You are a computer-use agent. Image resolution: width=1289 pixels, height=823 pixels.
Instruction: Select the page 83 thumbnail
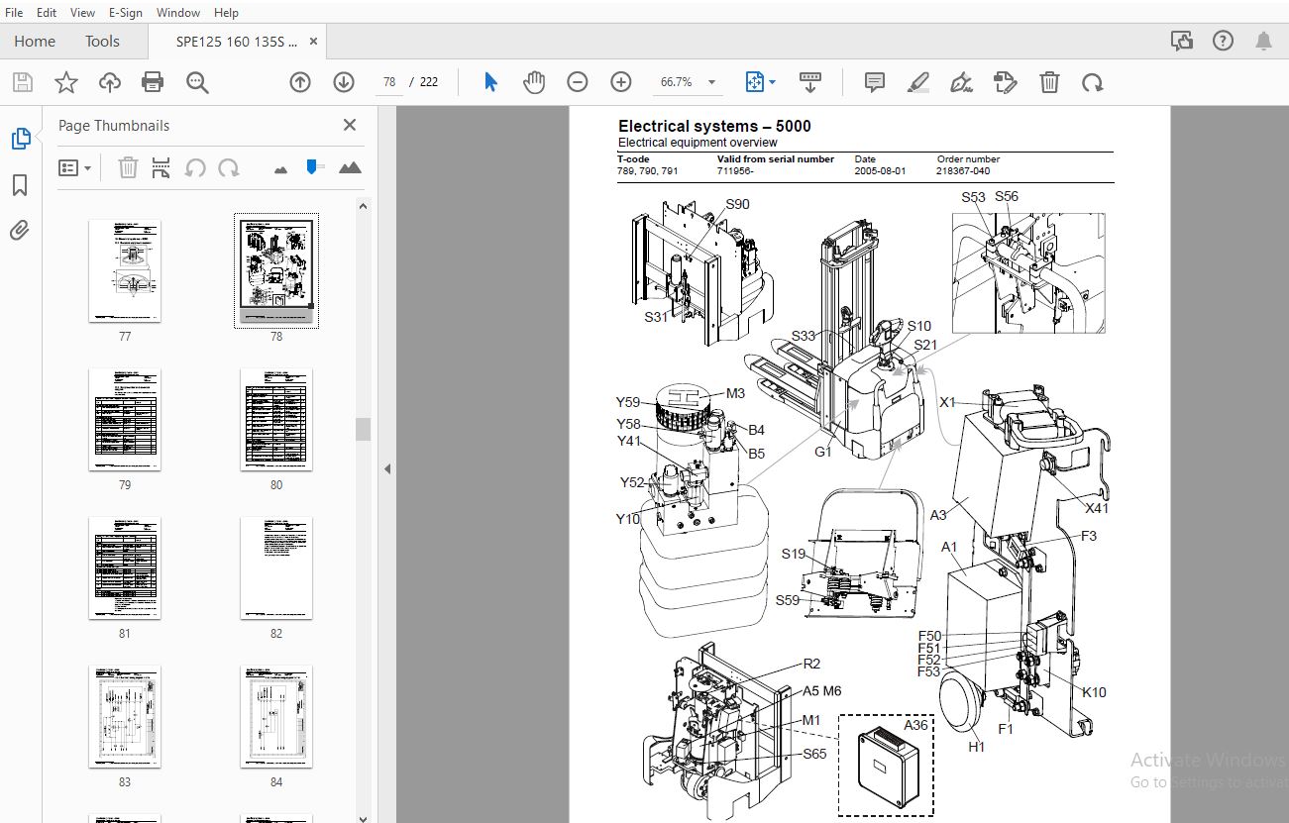tap(125, 716)
